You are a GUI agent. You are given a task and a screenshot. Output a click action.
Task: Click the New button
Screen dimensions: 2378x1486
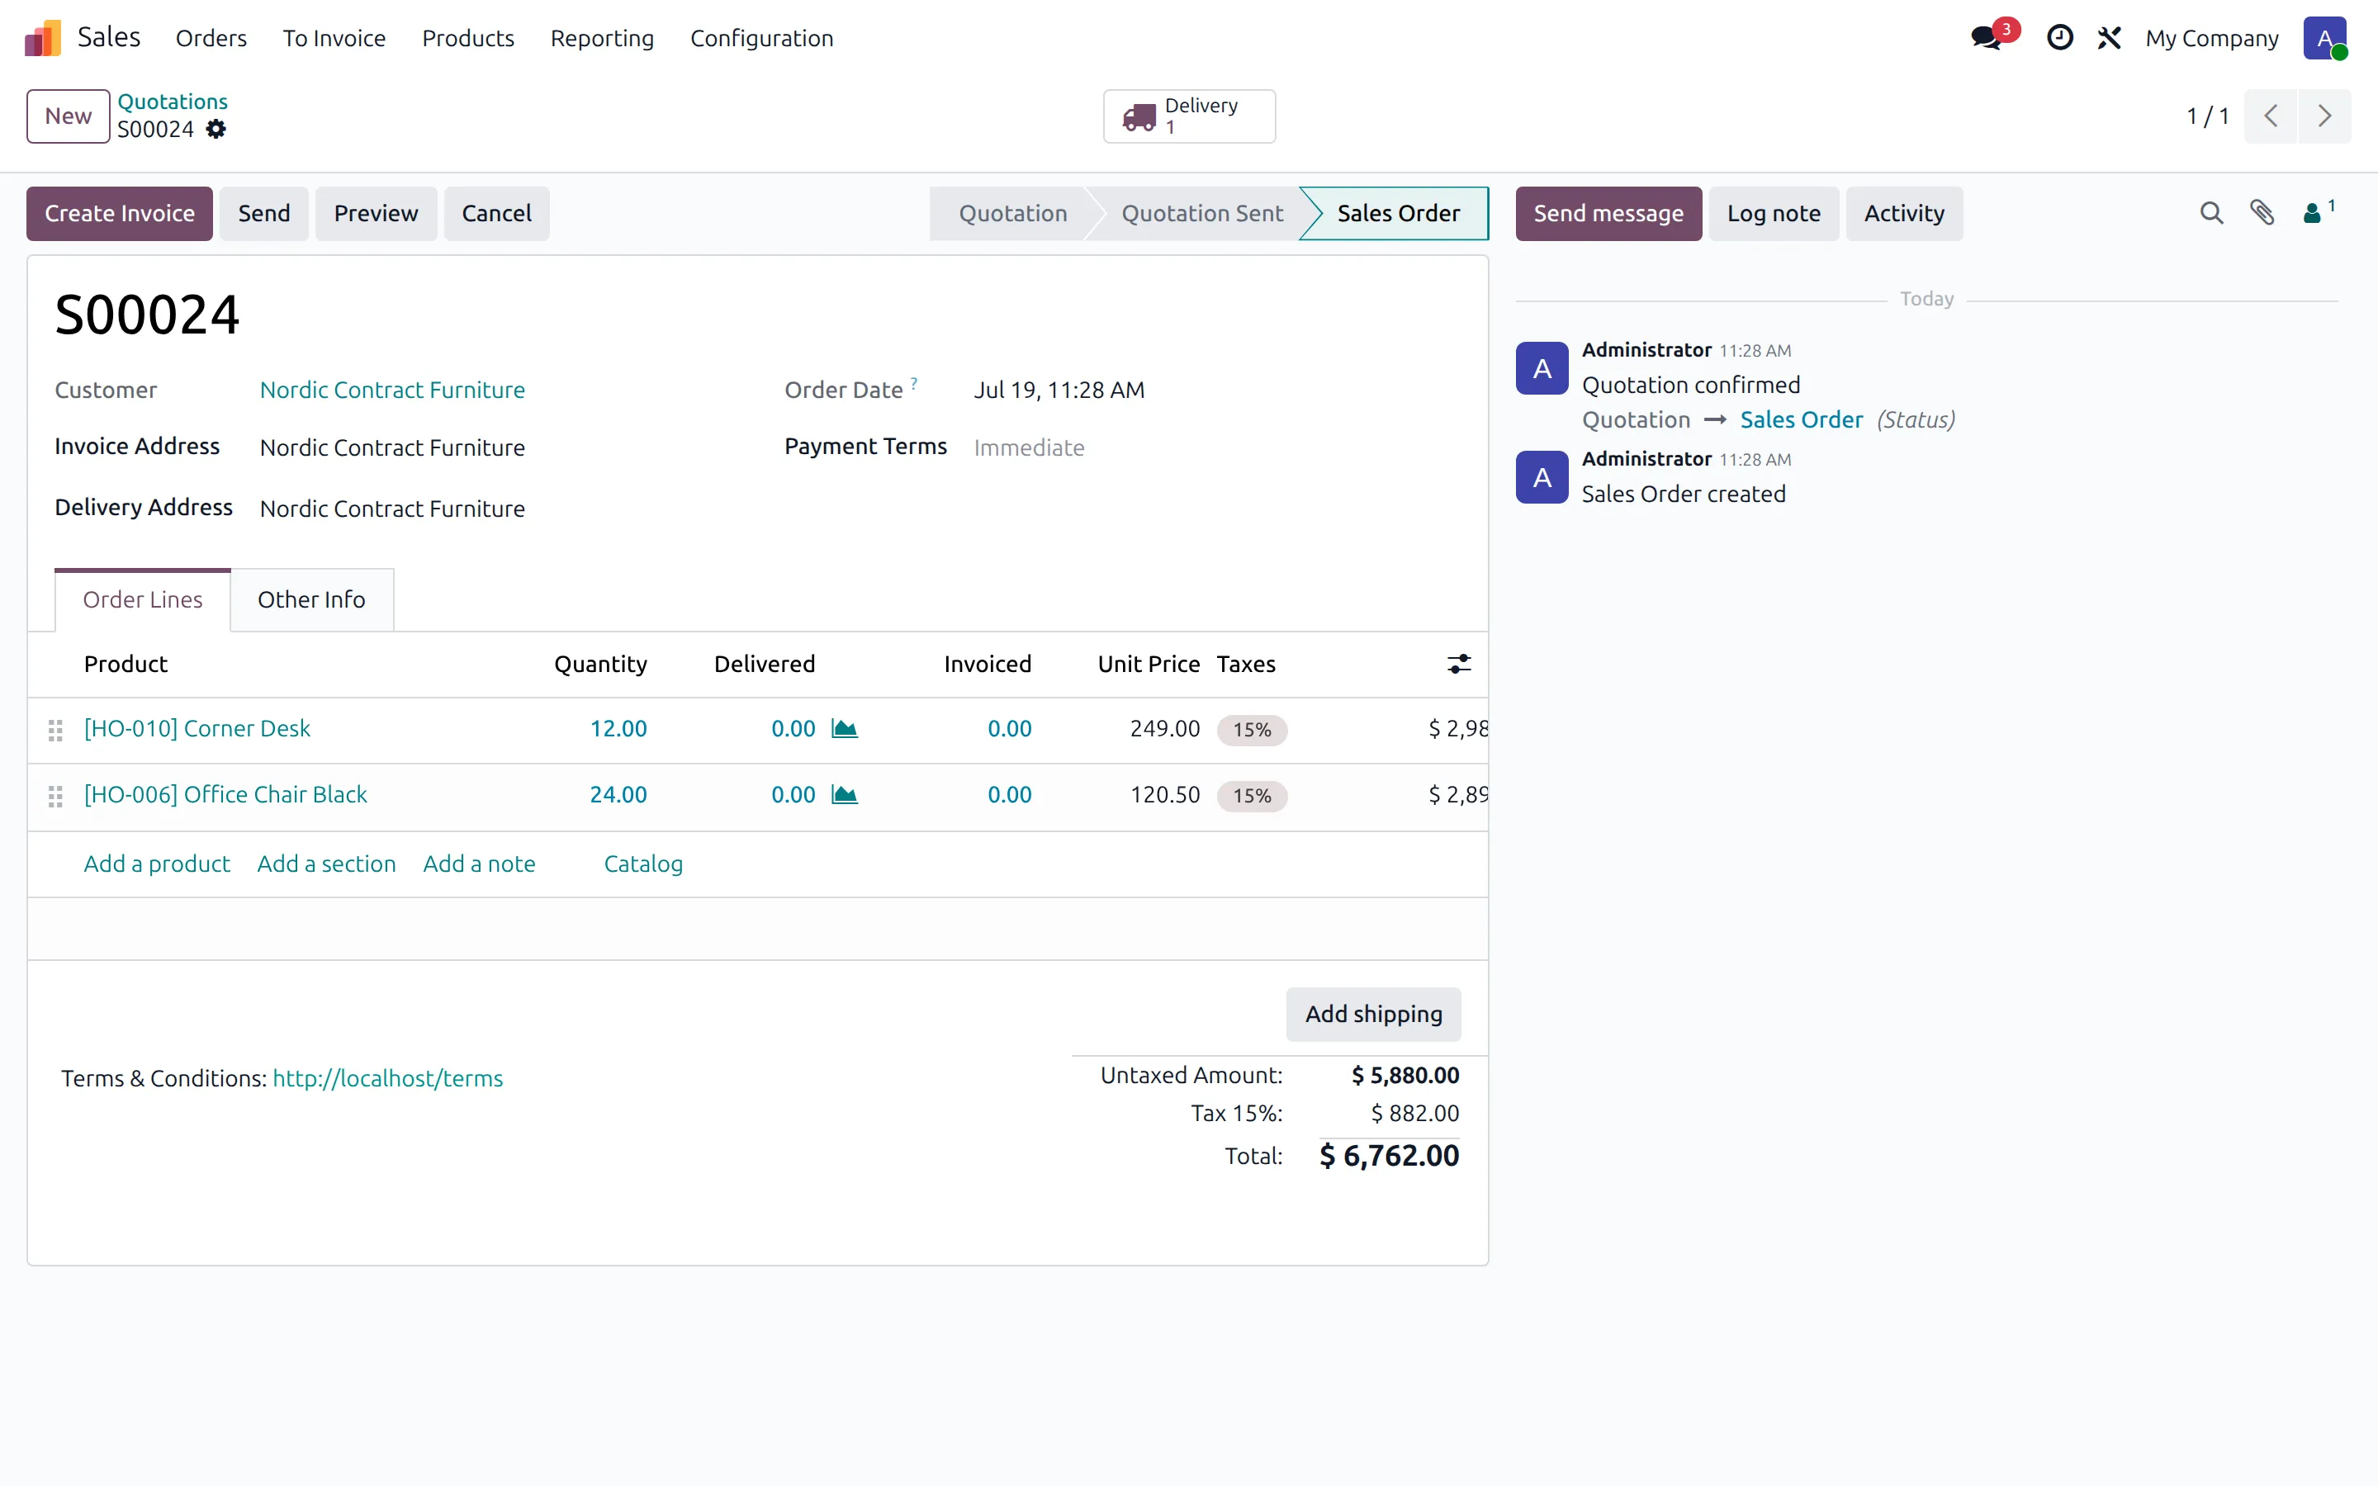point(68,116)
